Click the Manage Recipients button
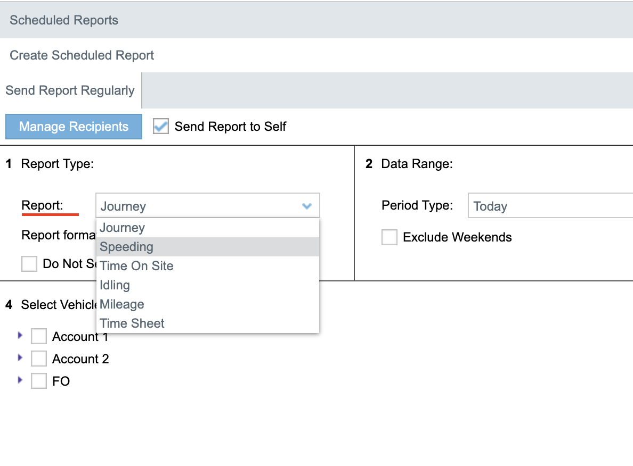This screenshot has width=633, height=466. tap(74, 127)
